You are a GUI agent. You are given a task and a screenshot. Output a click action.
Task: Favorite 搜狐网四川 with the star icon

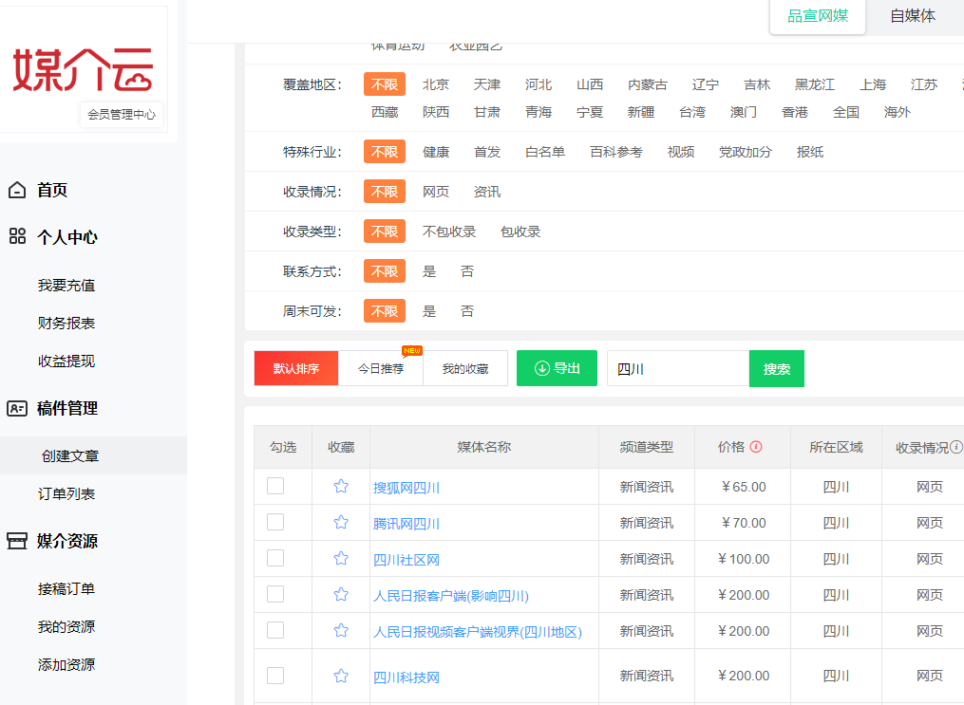(341, 487)
